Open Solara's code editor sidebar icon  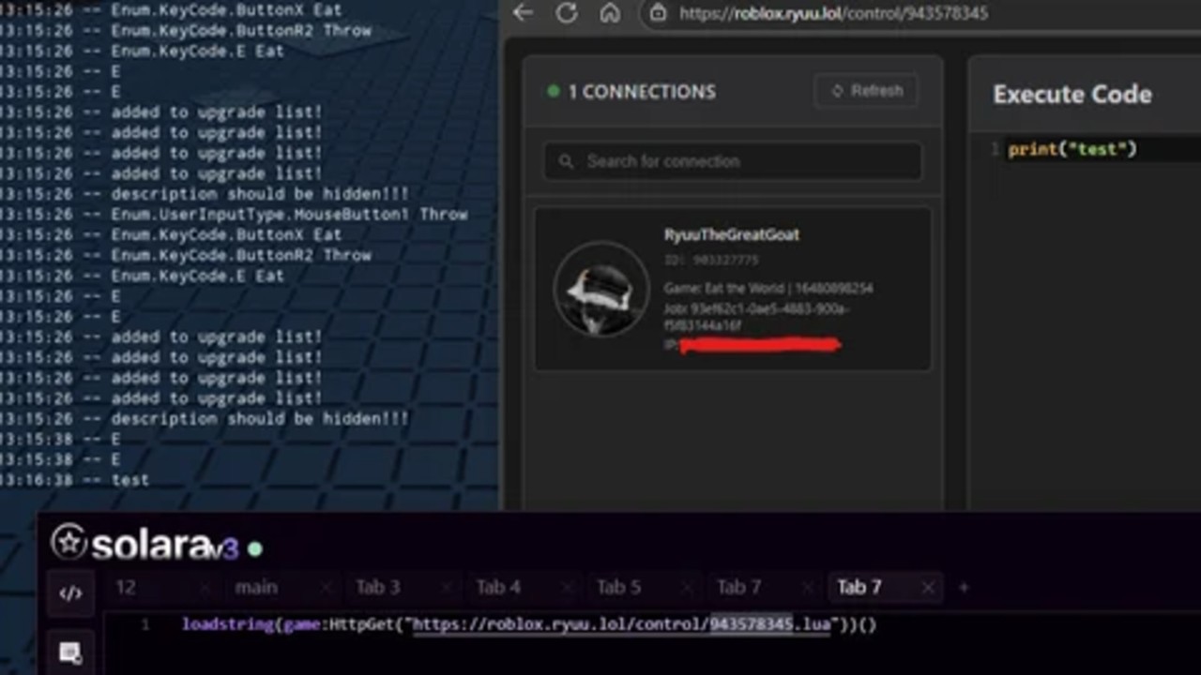[70, 593]
